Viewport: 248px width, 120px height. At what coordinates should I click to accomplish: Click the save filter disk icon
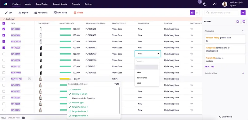(x=244, y=21)
